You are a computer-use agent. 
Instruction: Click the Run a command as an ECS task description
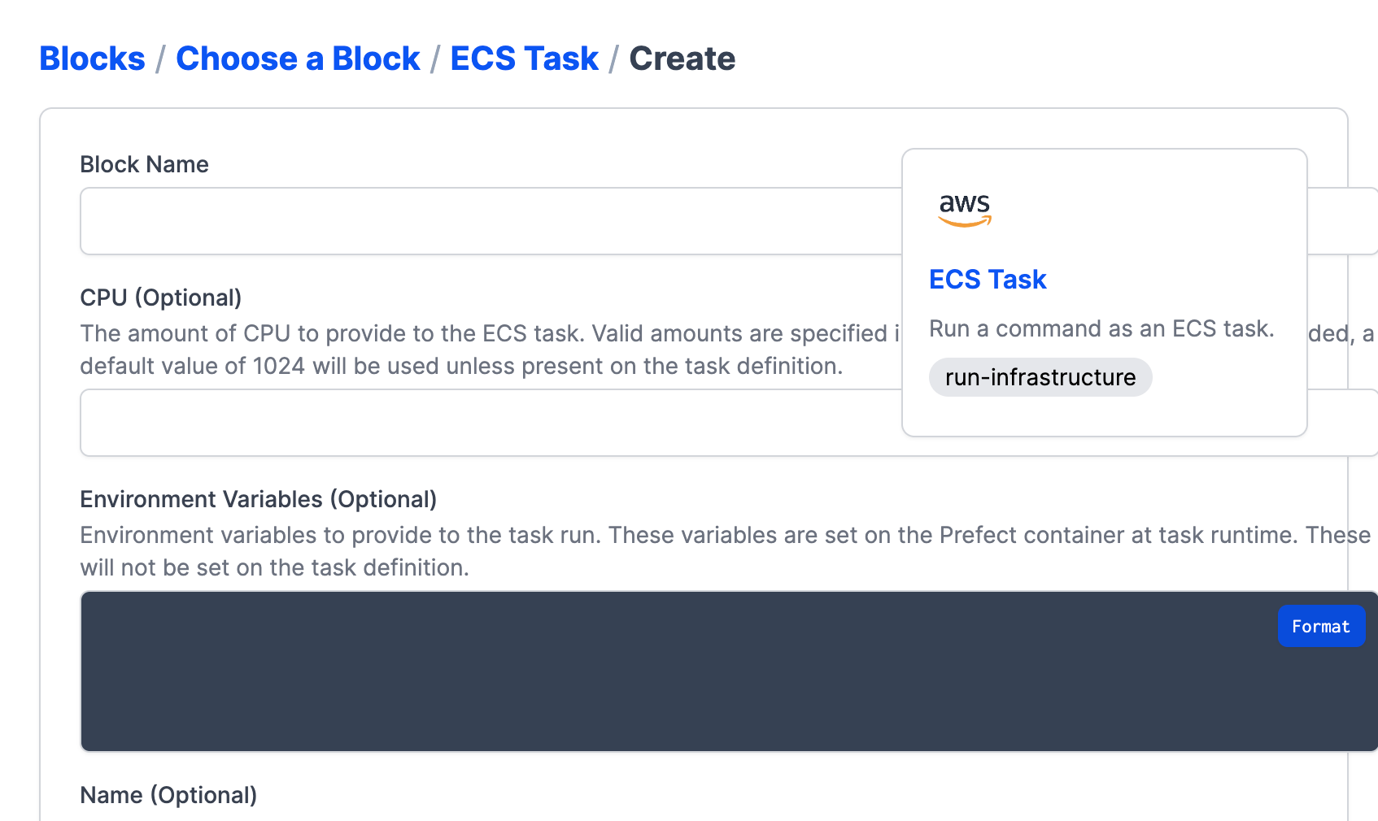point(1101,328)
